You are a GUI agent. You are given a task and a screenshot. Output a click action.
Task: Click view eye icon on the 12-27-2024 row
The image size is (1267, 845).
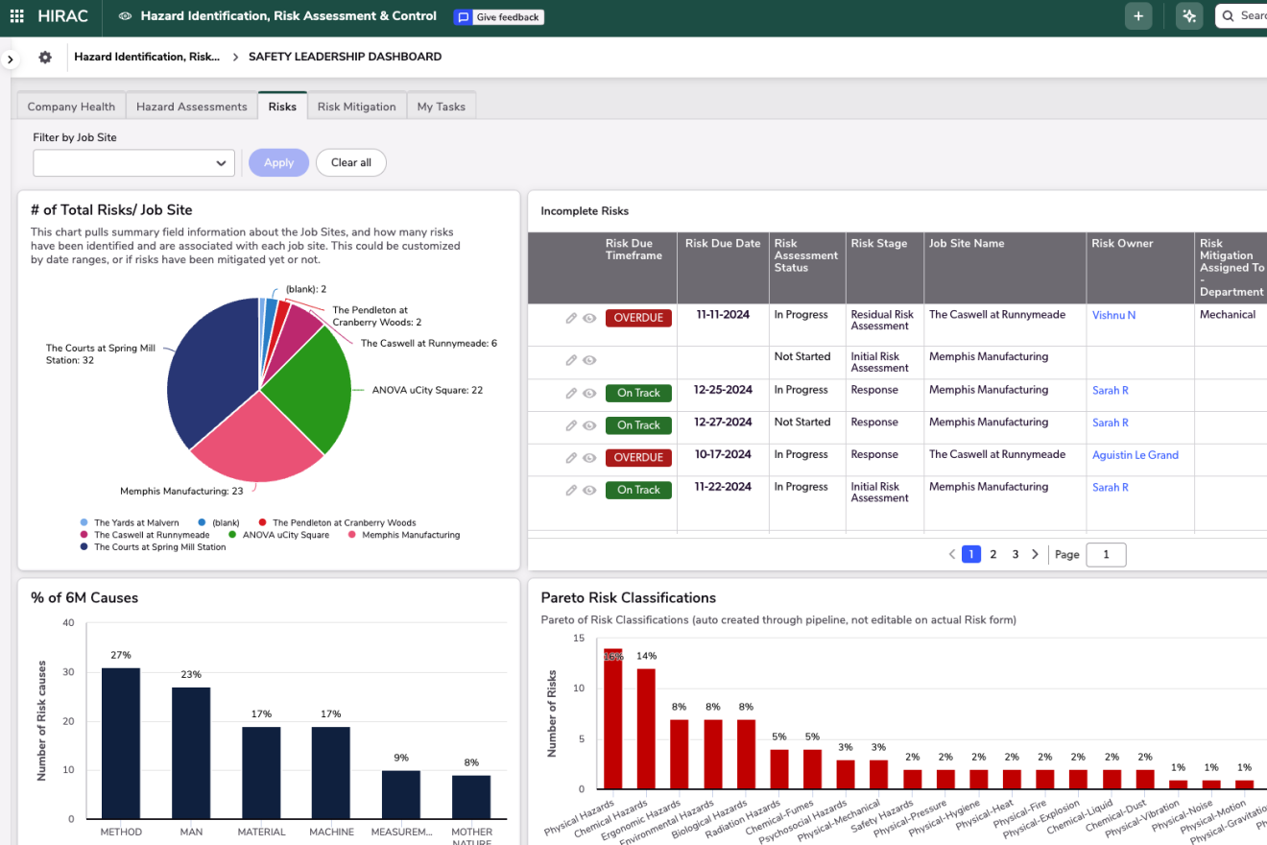589,425
